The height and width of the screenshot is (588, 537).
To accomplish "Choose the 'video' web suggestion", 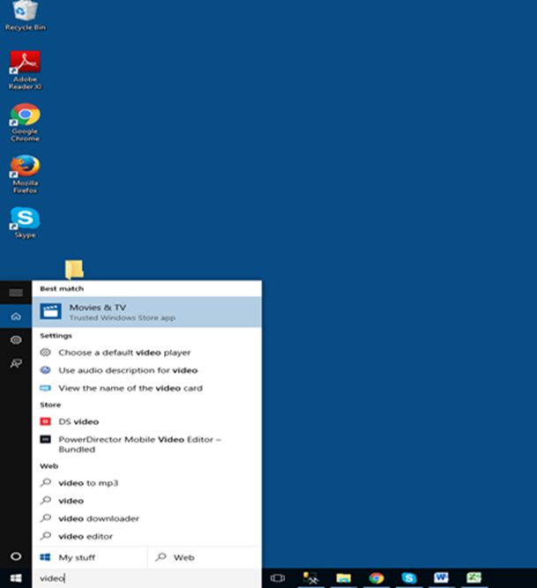I will [x=146, y=501].
